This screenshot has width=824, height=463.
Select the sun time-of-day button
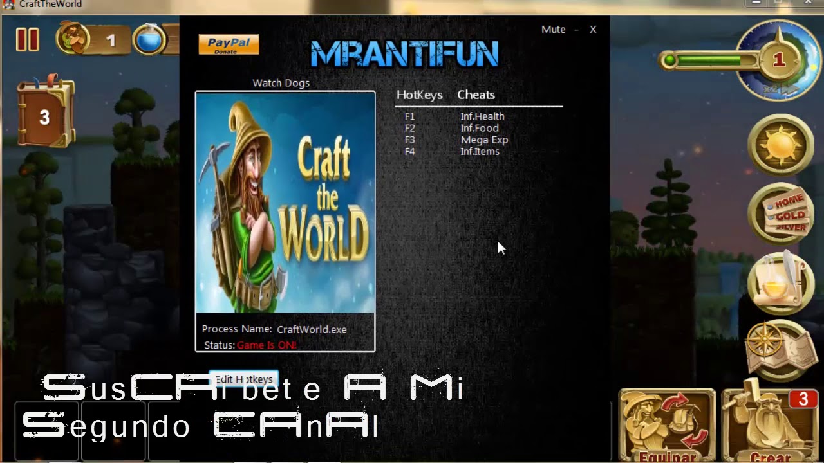point(780,145)
